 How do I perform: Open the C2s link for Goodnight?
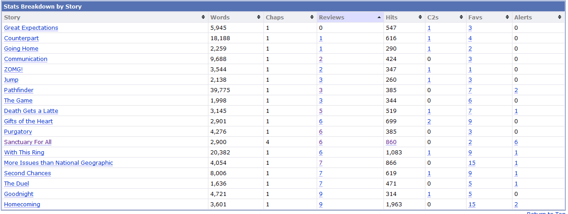[x=429, y=194]
